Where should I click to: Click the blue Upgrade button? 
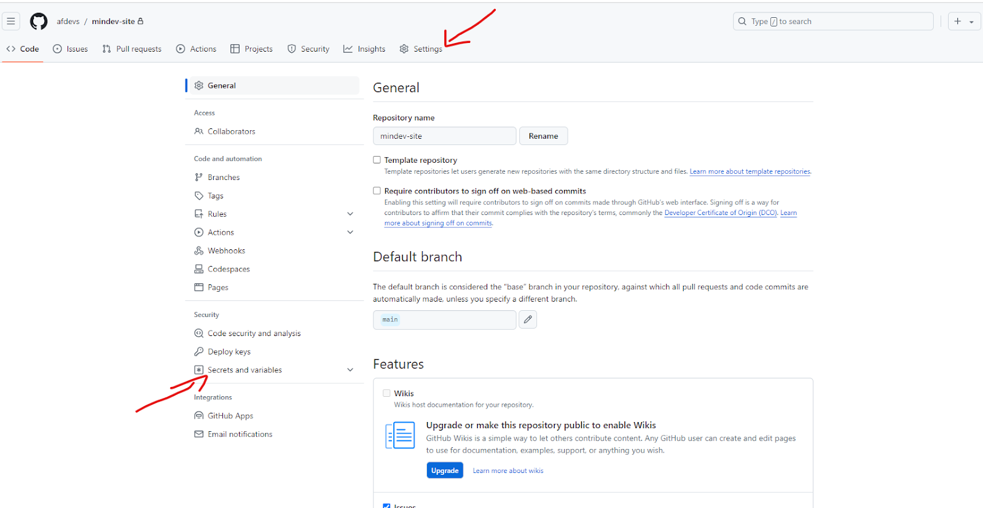coord(445,471)
